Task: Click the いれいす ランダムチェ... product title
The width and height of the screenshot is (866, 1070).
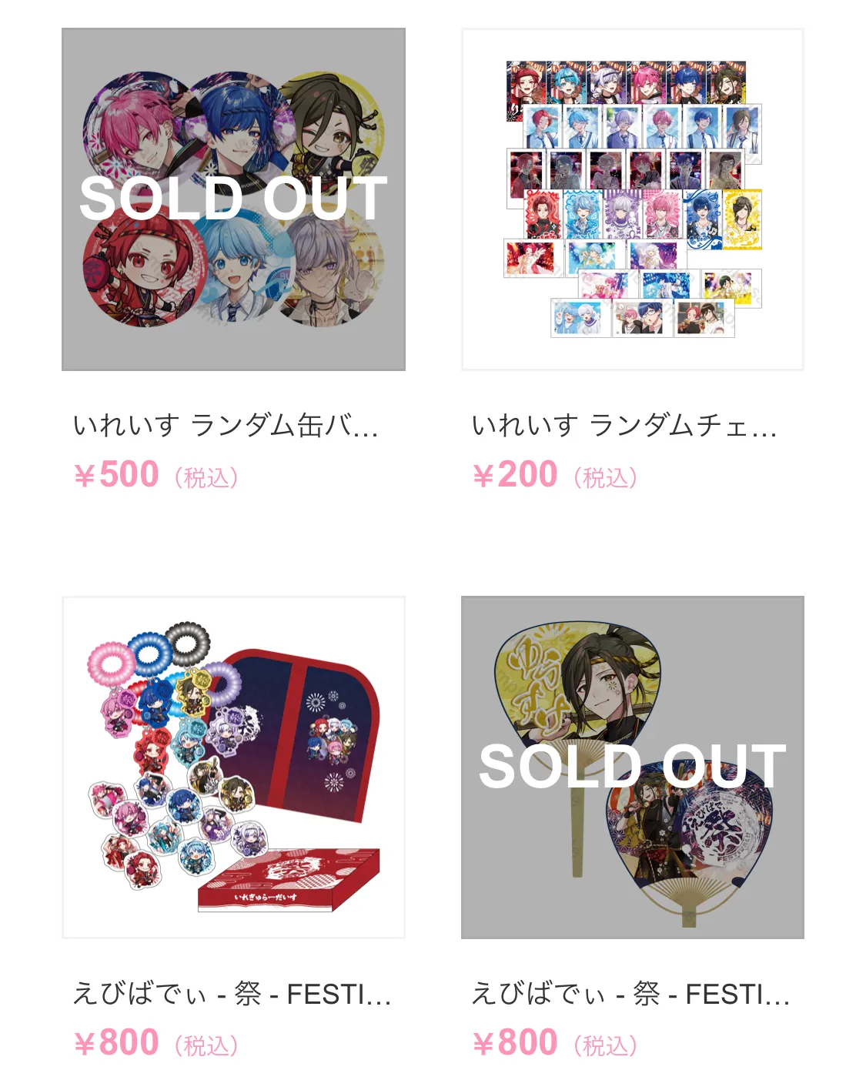Action: click(624, 425)
